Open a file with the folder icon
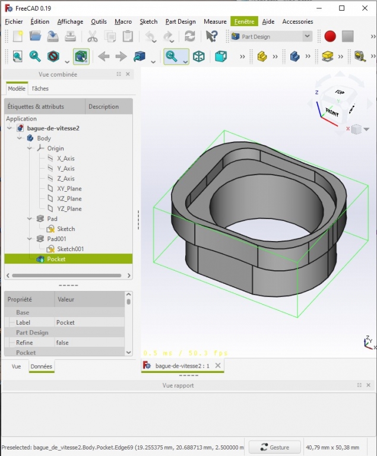The width and height of the screenshot is (377, 456). 35,37
